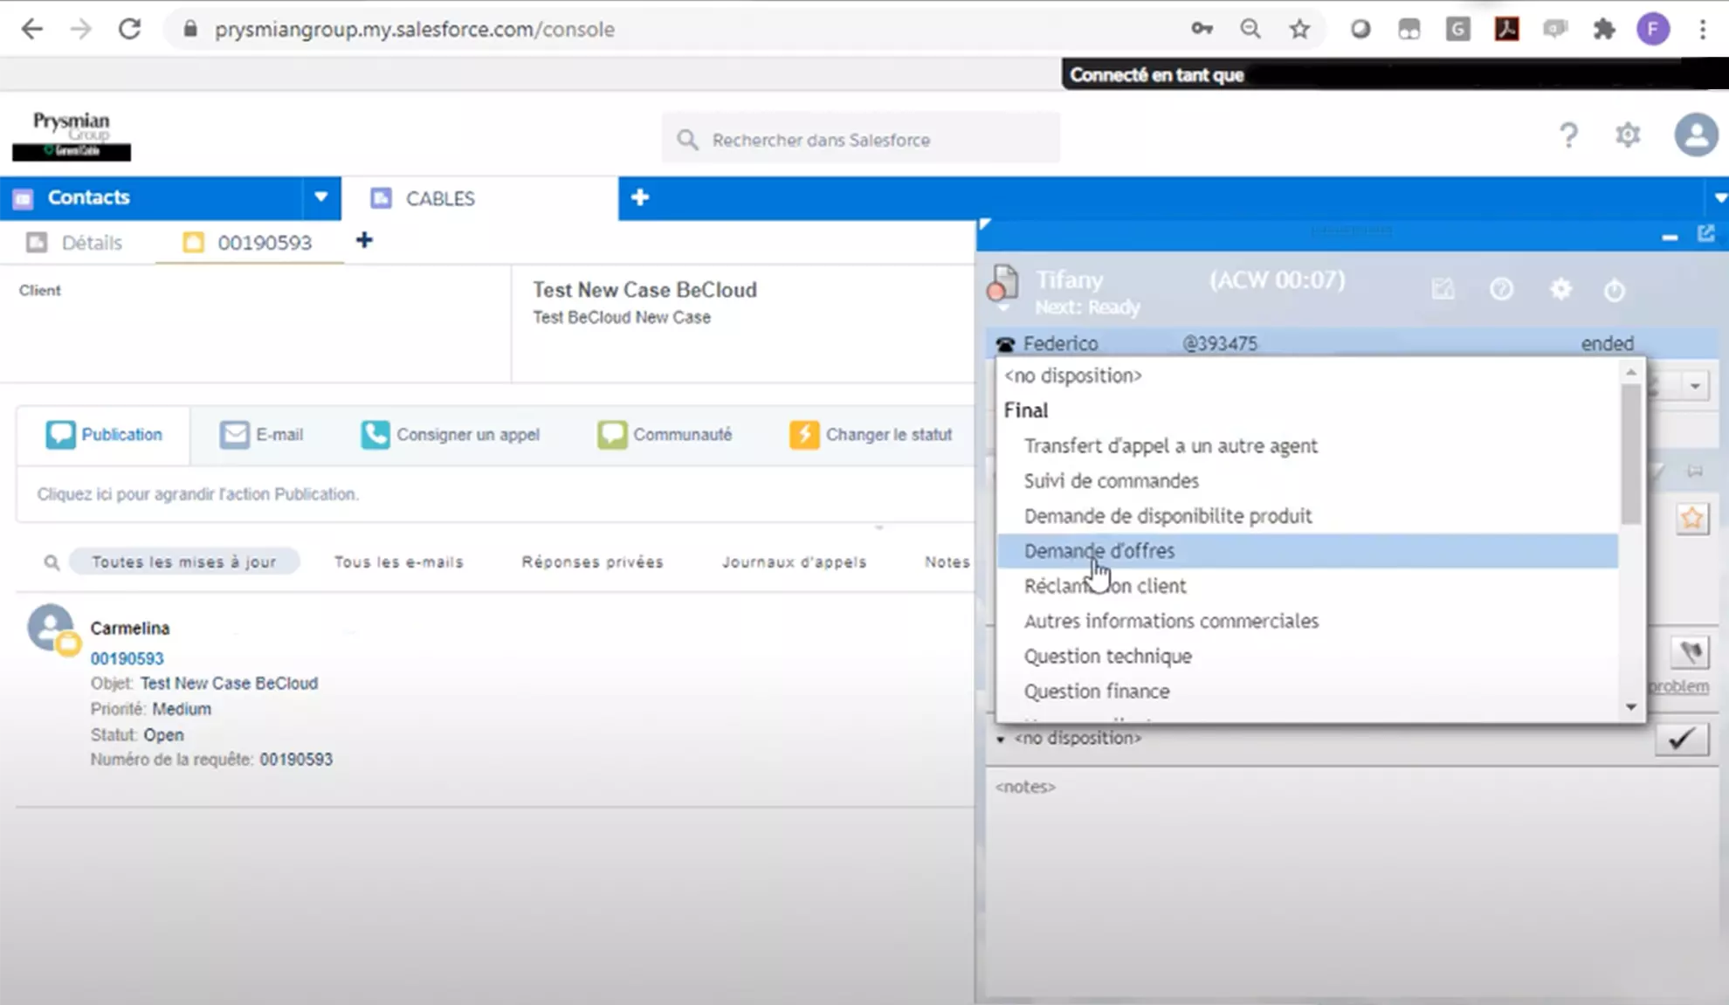Screen dimensions: 1729x1005
Task: Open the saved passwords key icon
Action: (1202, 29)
